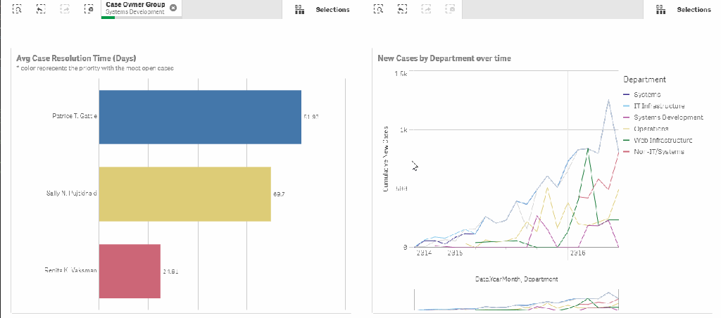Open the Case Owner Group selection chip
The height and width of the screenshot is (318, 721).
click(135, 8)
